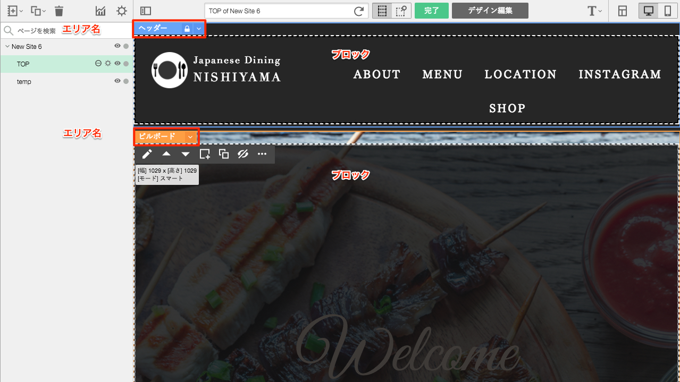This screenshot has width=680, height=382.
Task: Click the search magnifier icon
Action: [8, 31]
